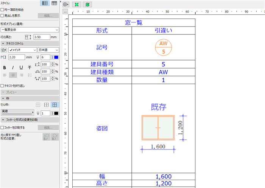Select the 形式 header cell
The image size is (265, 188).
click(x=102, y=31)
